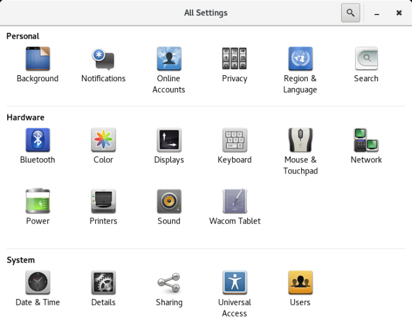Screen dimensions: 412x328
Task: Open the Background settings panel
Action: [38, 59]
